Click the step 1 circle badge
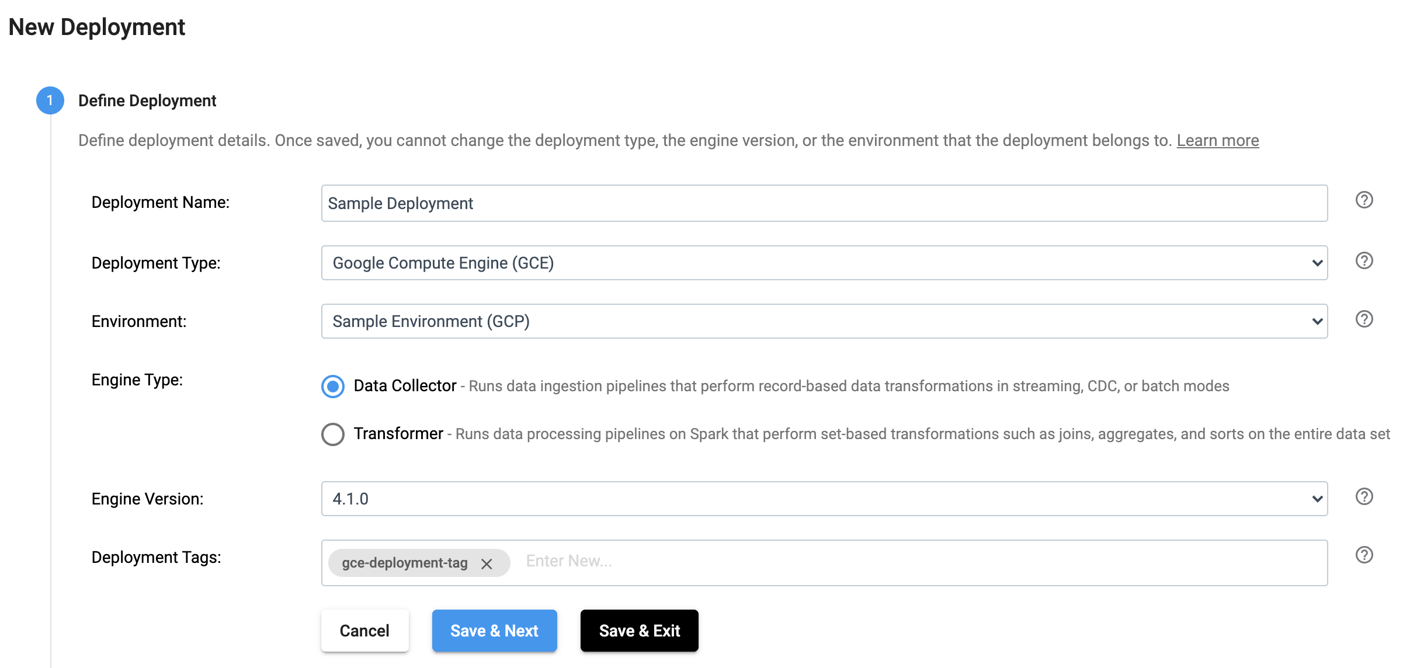1403x668 pixels. [x=50, y=99]
